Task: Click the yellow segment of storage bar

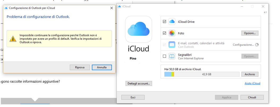Action: (173, 74)
